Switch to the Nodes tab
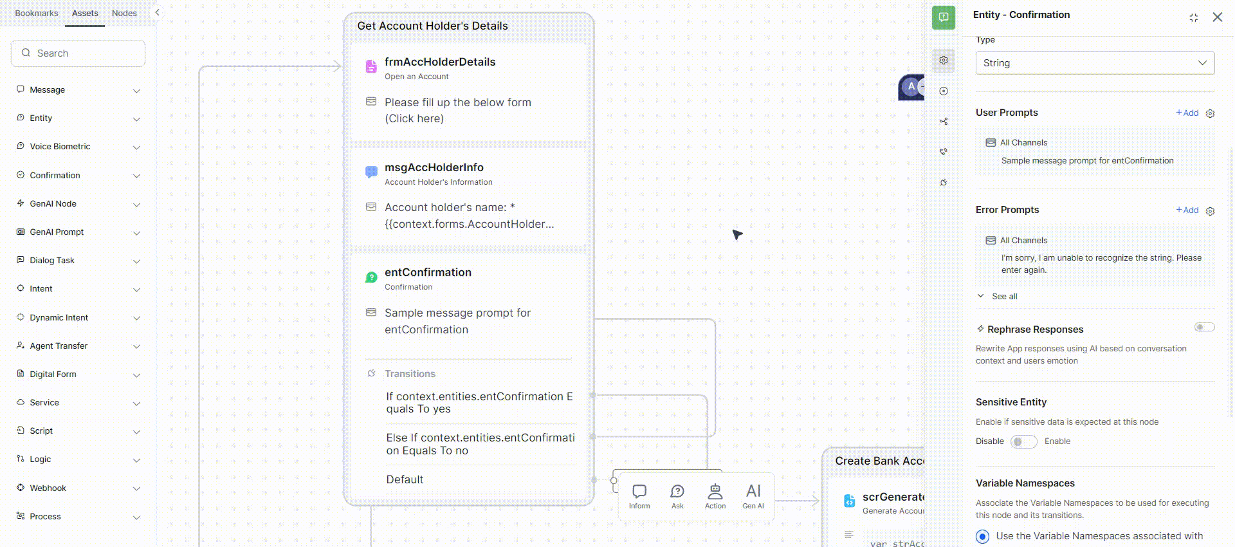 click(x=124, y=14)
